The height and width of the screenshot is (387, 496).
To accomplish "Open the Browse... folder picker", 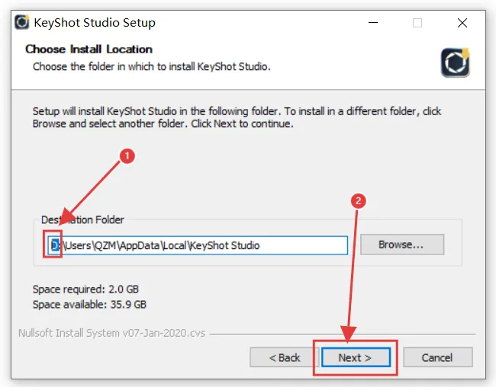I will click(402, 245).
